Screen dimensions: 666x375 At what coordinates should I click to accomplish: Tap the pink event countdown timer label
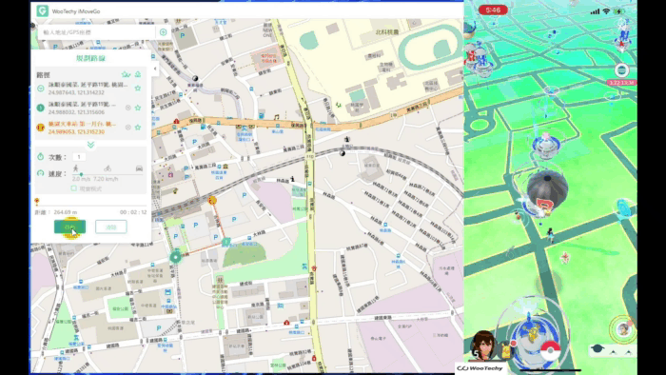621,83
